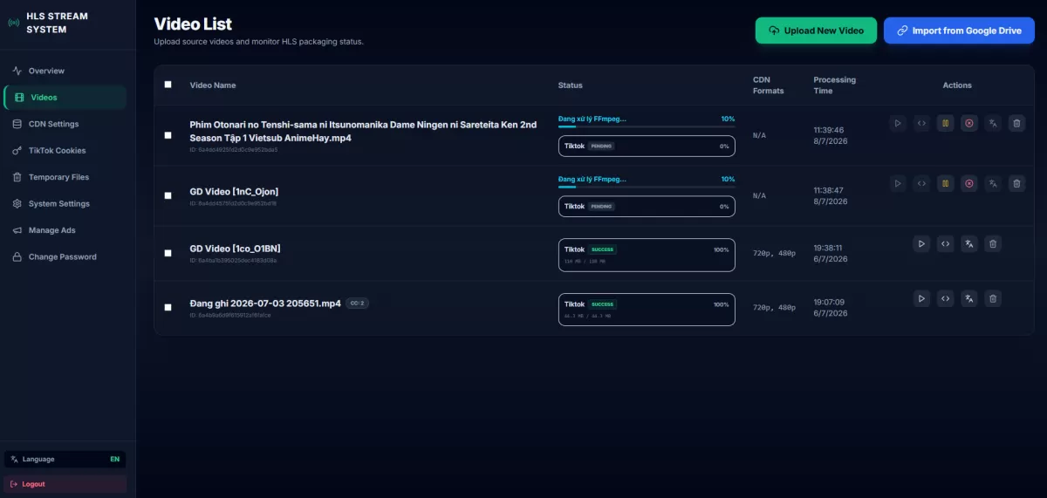Switch the interface Language selector

pyautogui.click(x=65, y=459)
